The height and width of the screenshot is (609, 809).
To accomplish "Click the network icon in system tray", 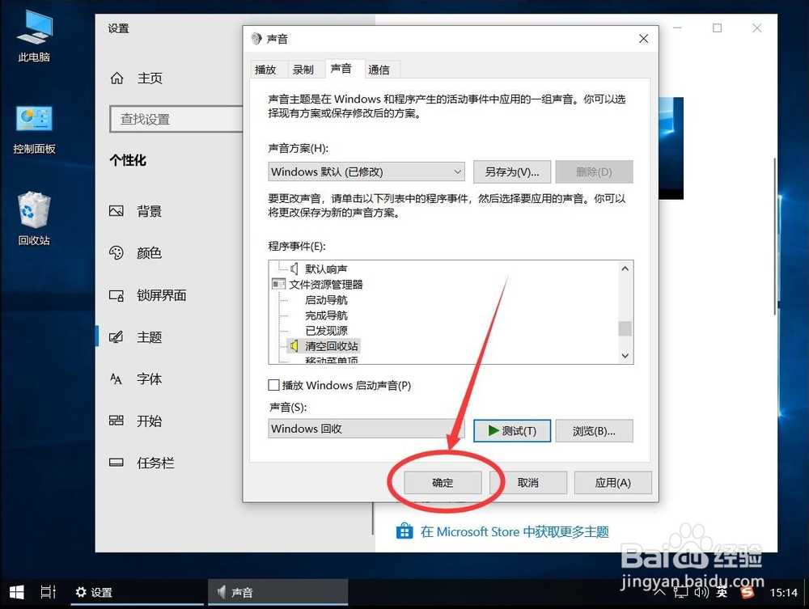I will coord(680,593).
